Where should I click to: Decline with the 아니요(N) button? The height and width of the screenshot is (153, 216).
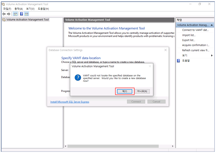point(142,91)
